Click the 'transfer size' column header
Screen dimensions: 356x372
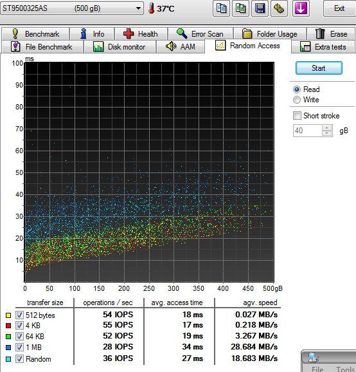(45, 302)
